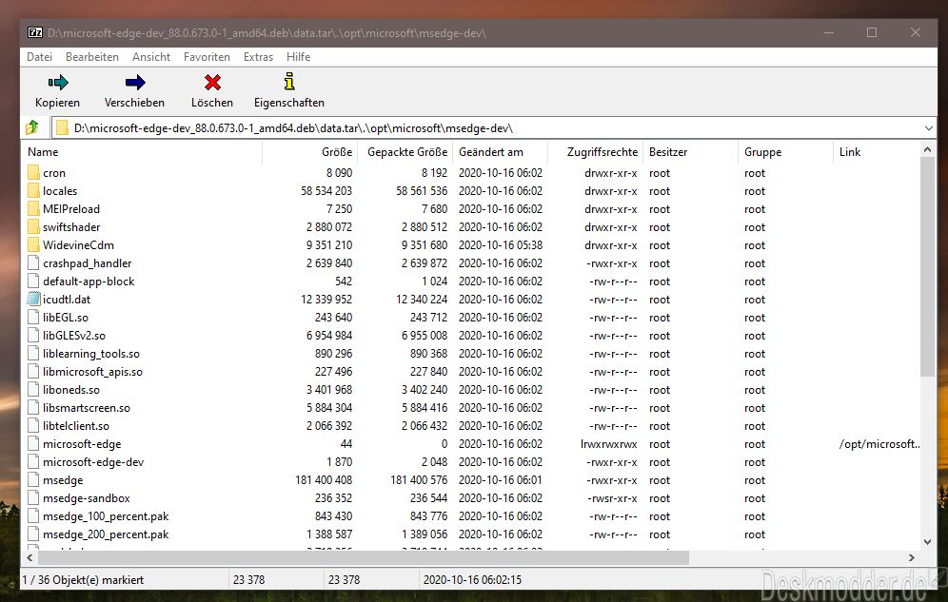
Task: Click the 2020-10-16 05:38 date cell
Action: point(501,245)
